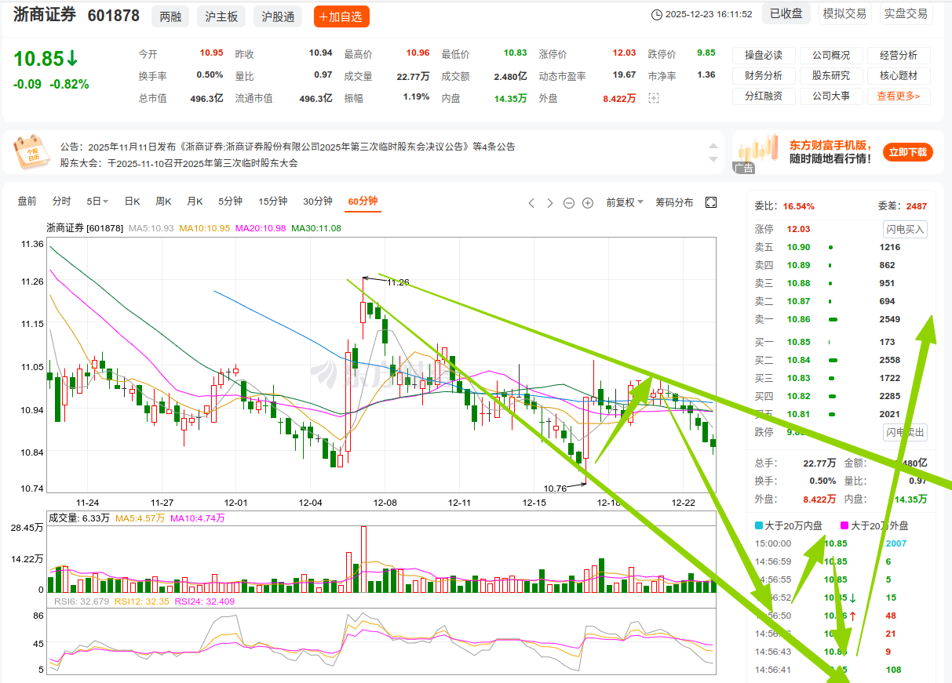Expand more quote fields plus icon
Viewport: 952px width, 683px height.
[x=654, y=98]
